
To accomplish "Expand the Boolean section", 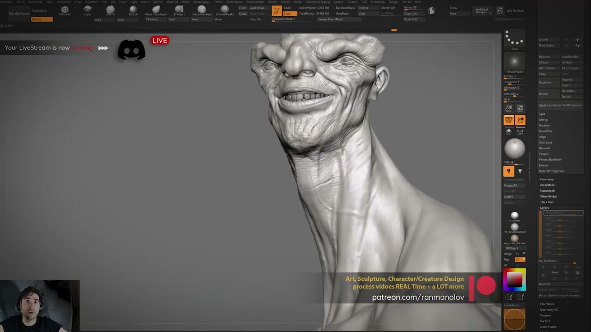I will [544, 125].
